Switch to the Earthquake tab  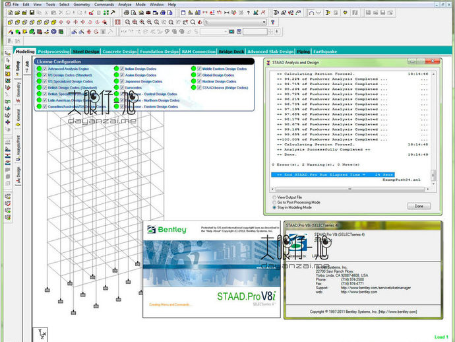pyautogui.click(x=325, y=51)
